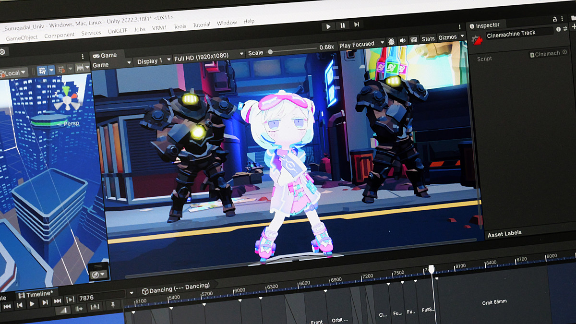576x324 pixels.
Task: Open the Tools menu
Action: 180,26
